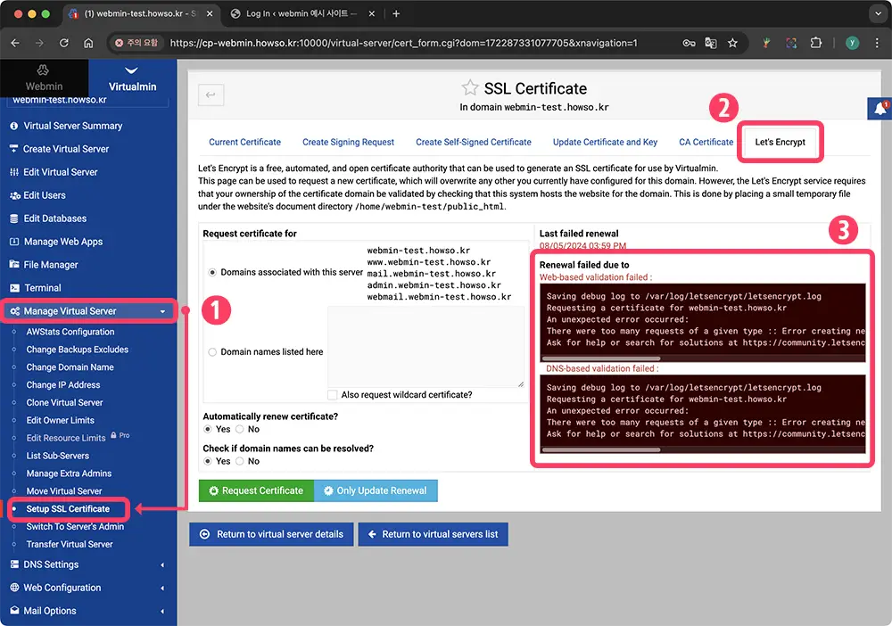892x626 pixels.
Task: Open a new browser tab
Action: (396, 13)
